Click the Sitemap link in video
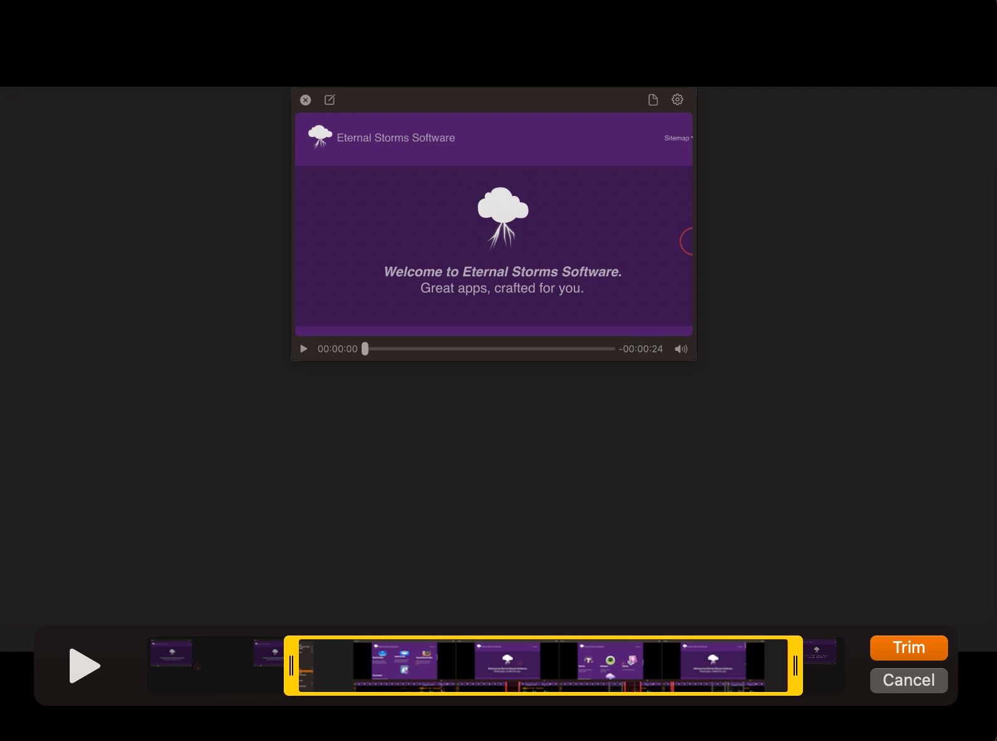Viewport: 997px width, 741px height. [x=677, y=138]
